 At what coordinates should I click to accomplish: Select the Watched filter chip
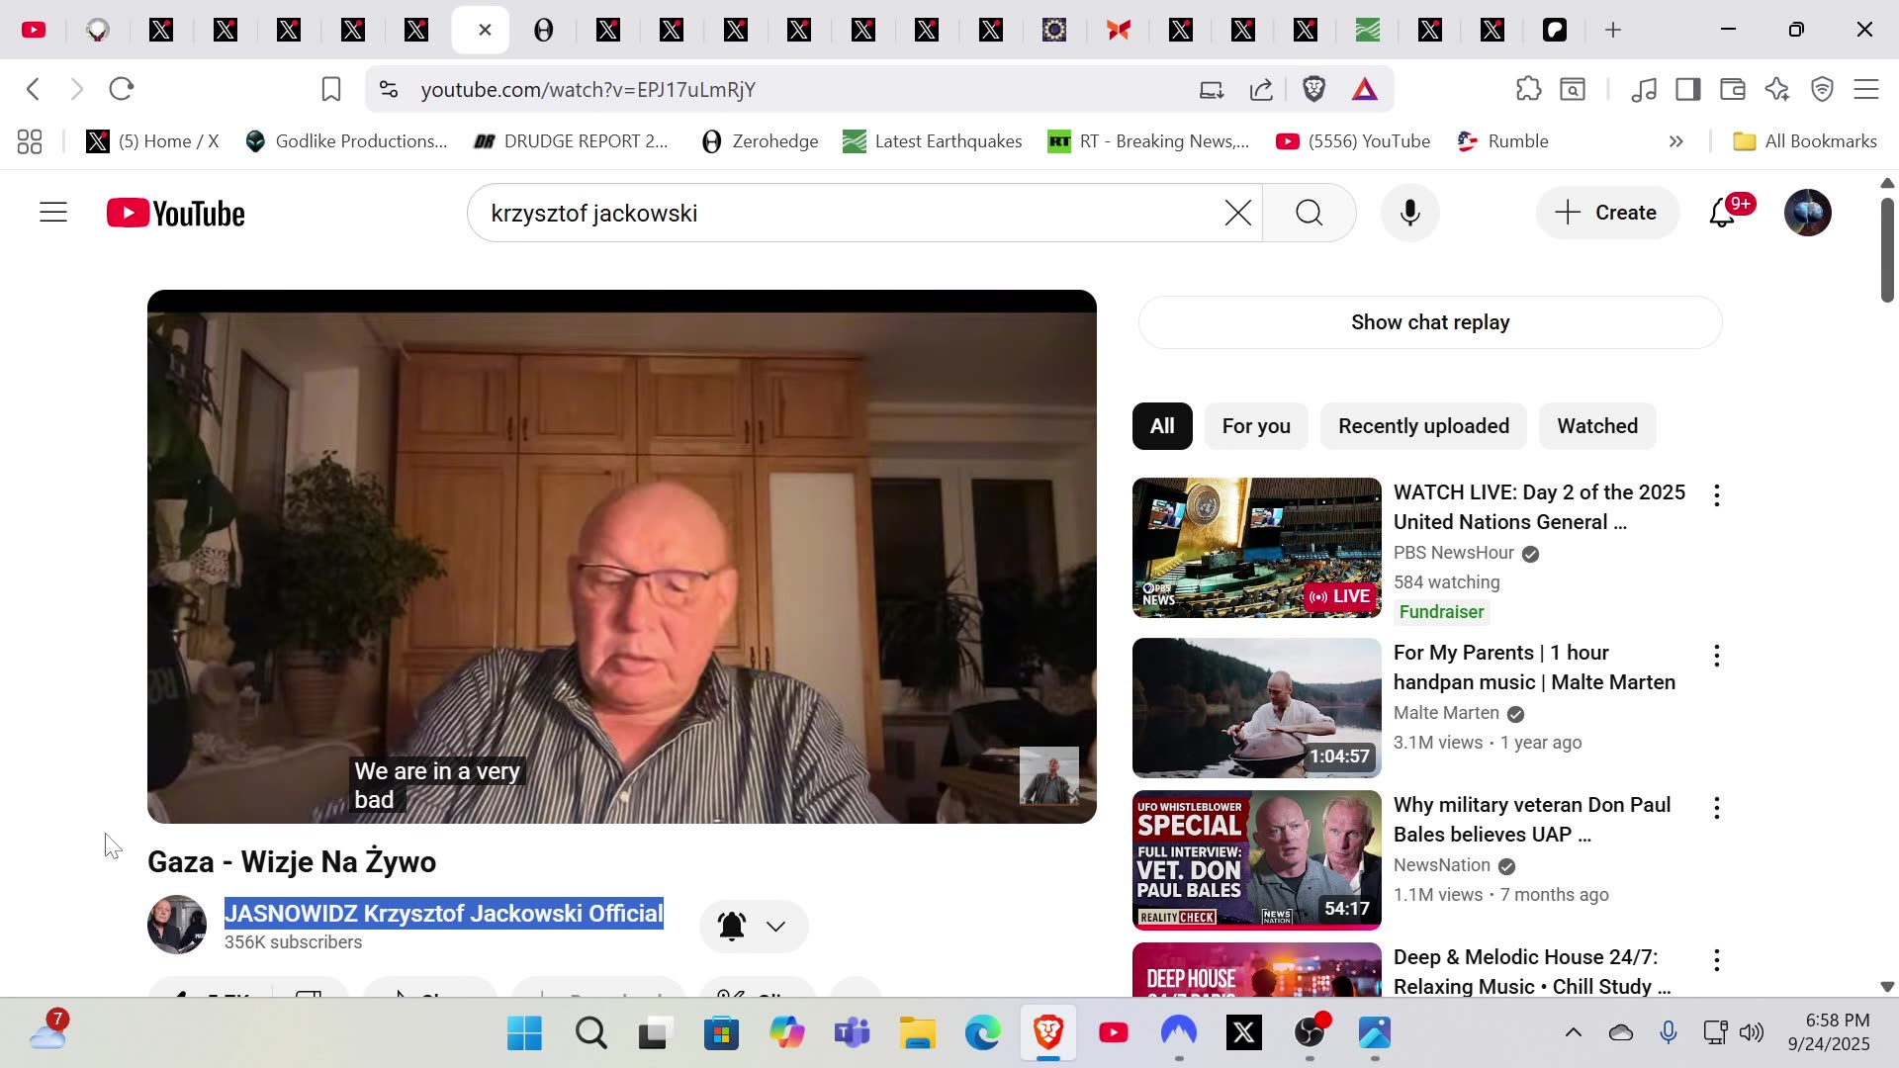coord(1596,426)
